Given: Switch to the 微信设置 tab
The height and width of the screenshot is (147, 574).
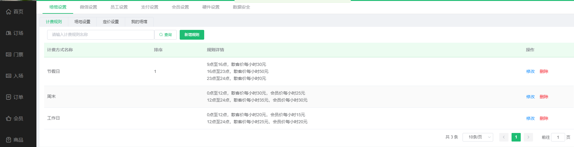Looking at the screenshot, I should pos(88,7).
